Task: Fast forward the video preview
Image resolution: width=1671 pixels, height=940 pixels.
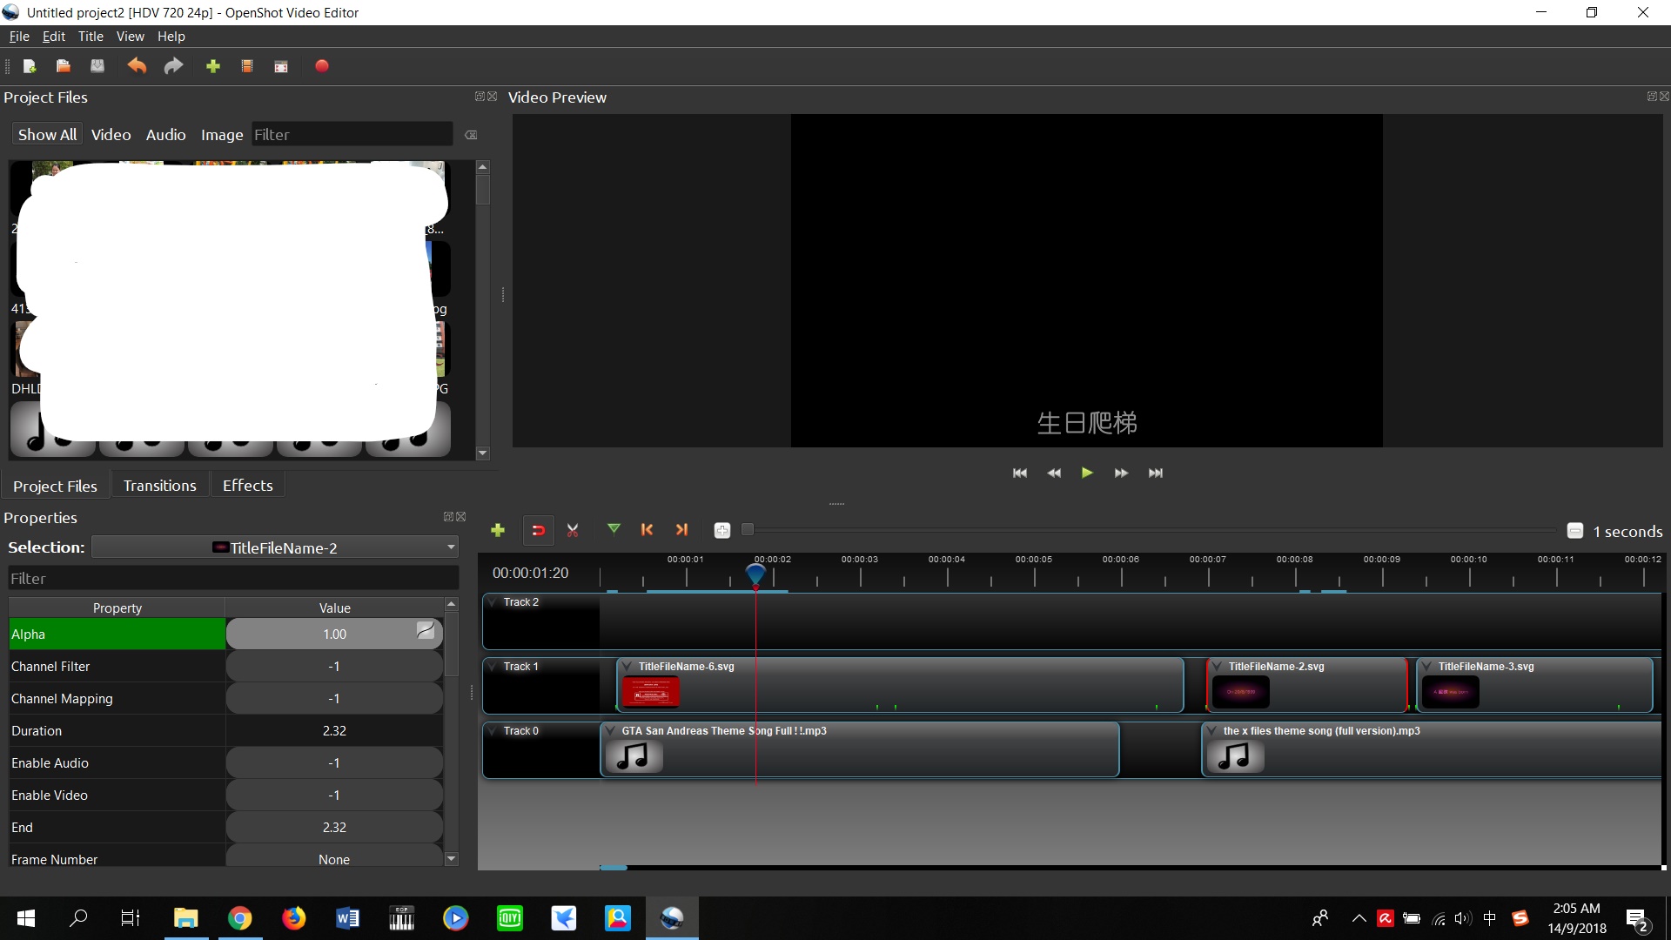Action: (1121, 473)
